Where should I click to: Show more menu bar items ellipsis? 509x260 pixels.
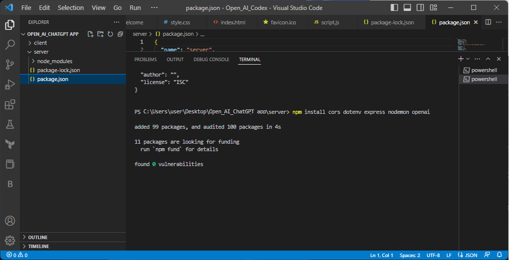coord(154,7)
